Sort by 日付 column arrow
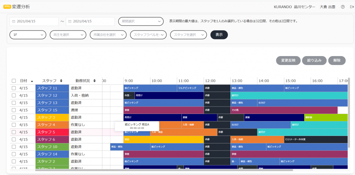Viewport: 355px width, 175px height. pyautogui.click(x=32, y=81)
